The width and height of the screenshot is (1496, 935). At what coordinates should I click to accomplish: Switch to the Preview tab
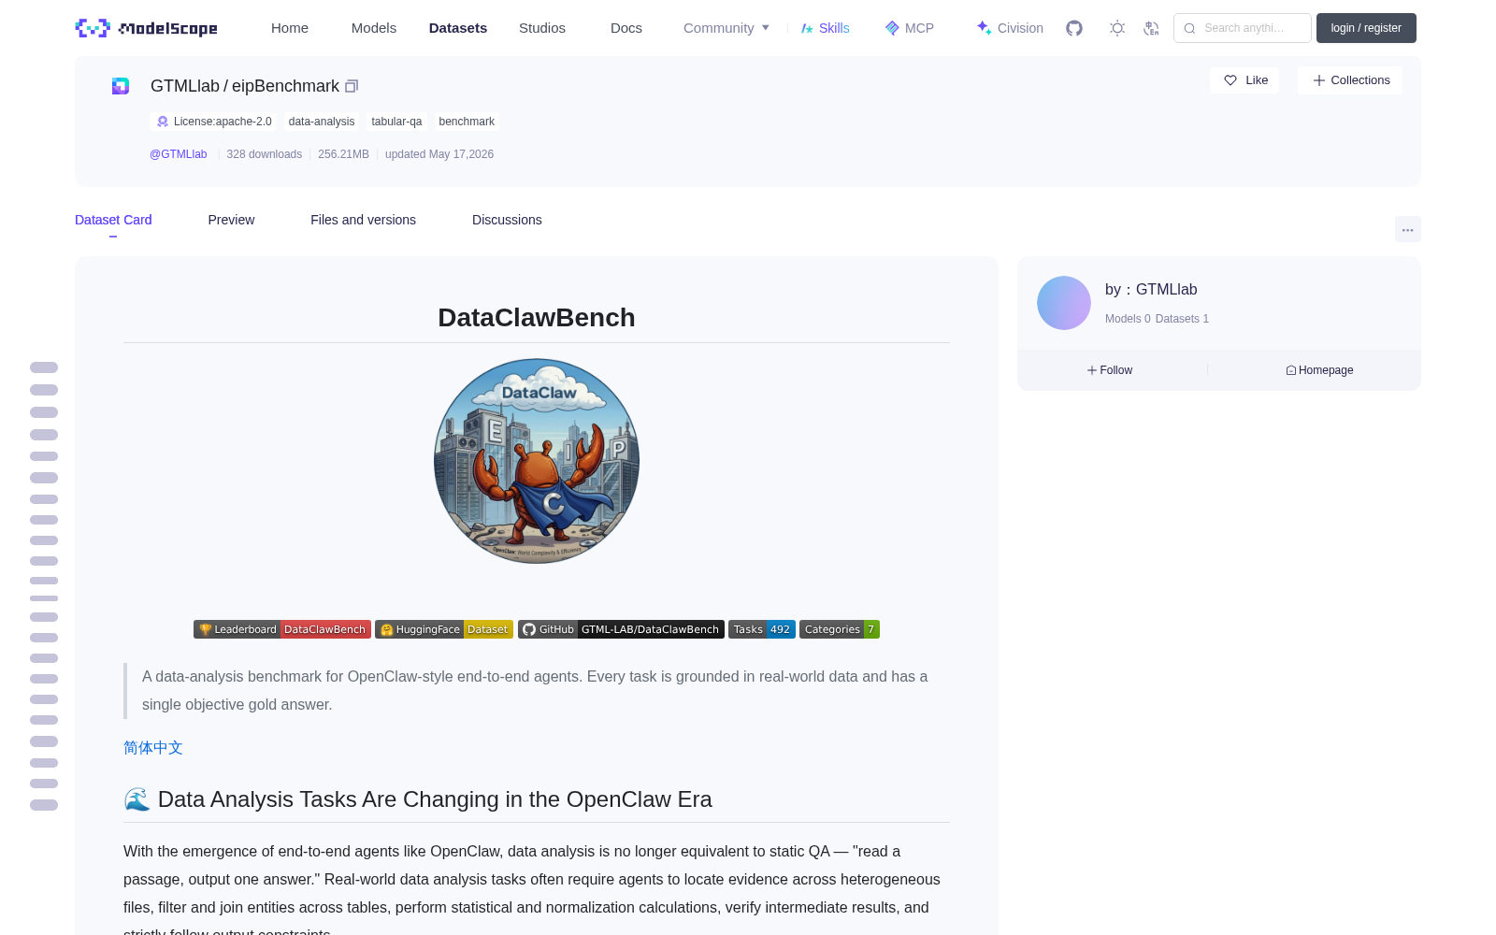pos(231,220)
